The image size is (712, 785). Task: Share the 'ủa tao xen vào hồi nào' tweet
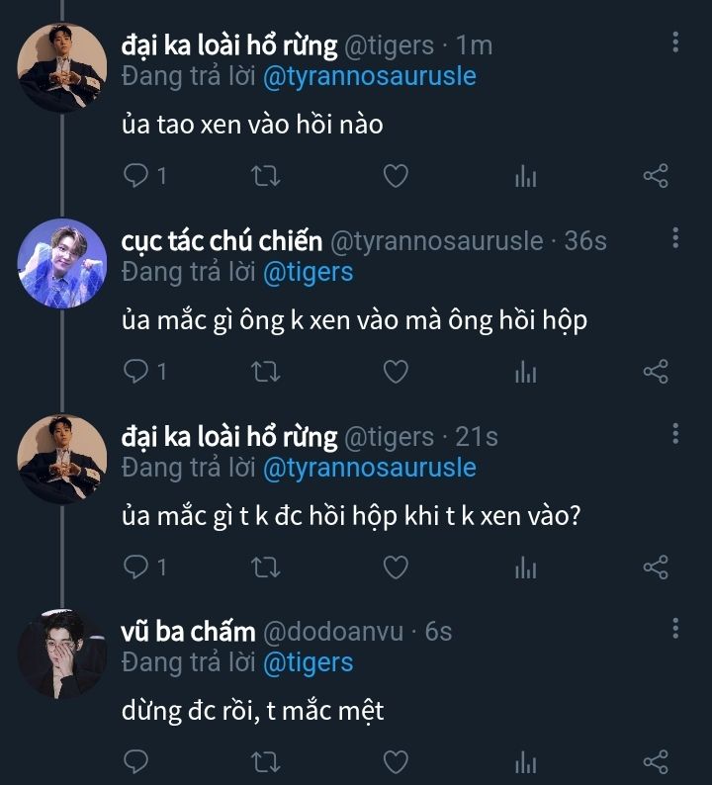656,176
